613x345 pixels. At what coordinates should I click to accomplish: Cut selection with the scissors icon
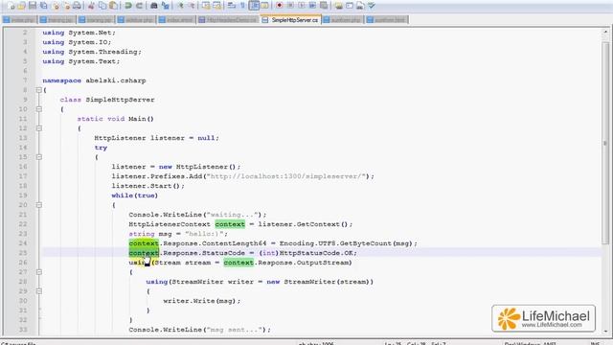click(x=91, y=6)
